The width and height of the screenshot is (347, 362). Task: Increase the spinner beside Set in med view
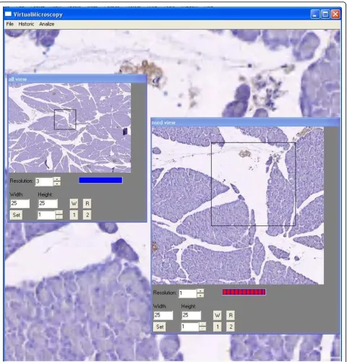click(202, 324)
